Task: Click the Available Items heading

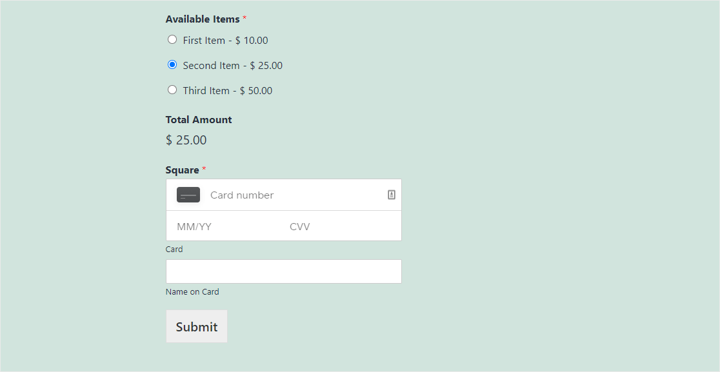Action: [x=203, y=19]
